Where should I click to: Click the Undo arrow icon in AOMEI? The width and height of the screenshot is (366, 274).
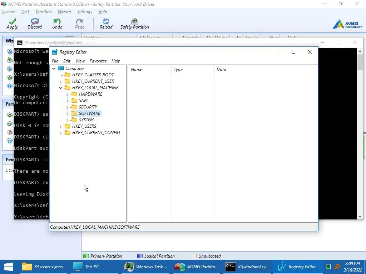(57, 21)
